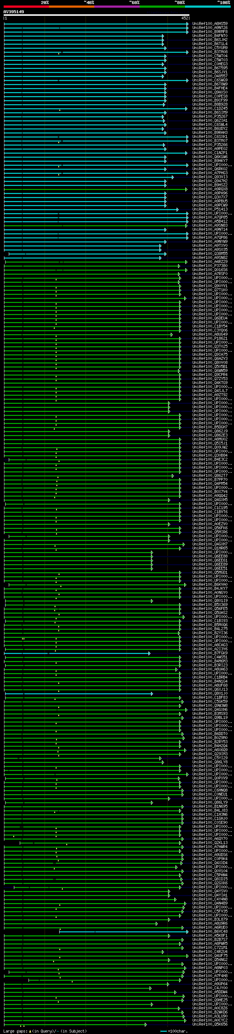Click the UniRef100_Q016S6 label
Screen dimensions: 234x1034
210,270
